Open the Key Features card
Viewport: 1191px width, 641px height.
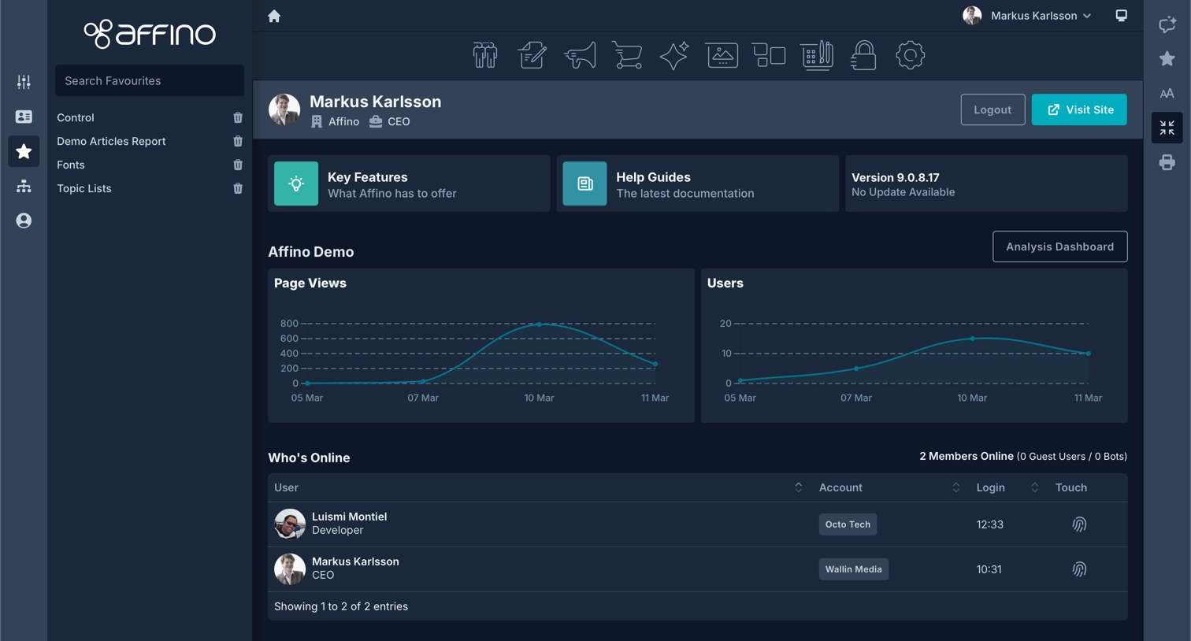[409, 183]
